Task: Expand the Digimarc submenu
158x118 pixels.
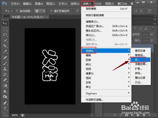Action: coord(106,93)
